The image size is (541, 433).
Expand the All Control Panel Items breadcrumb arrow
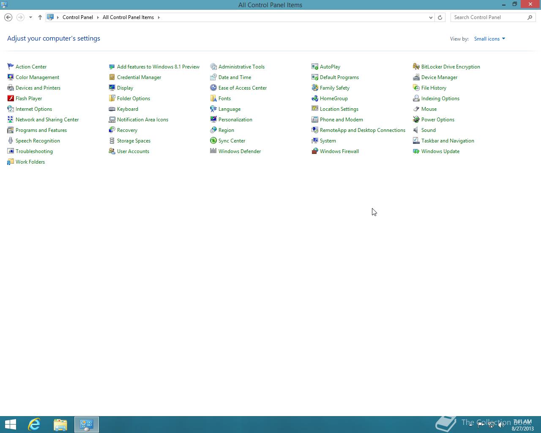[159, 17]
